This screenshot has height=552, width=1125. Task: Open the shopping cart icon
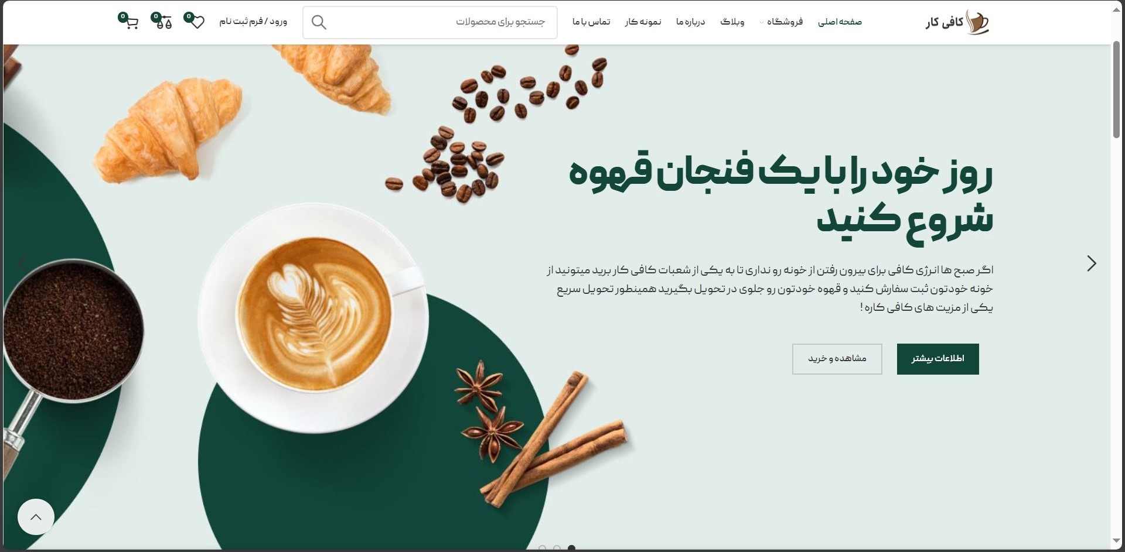click(131, 22)
